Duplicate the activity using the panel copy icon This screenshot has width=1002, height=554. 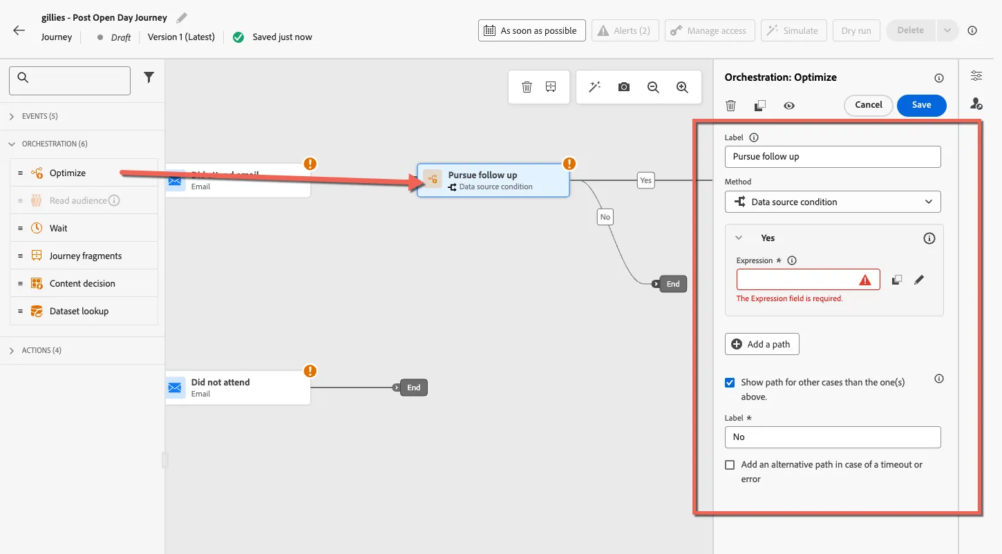click(x=760, y=106)
